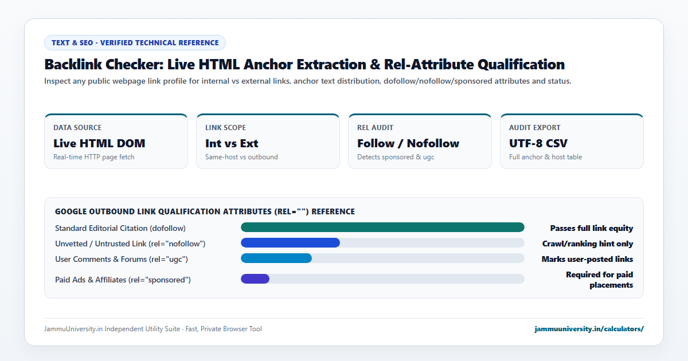This screenshot has height=361, width=688.
Task: Click the main title 'Backlink Checker: Live HTML Anchor Extraction'
Action: pyautogui.click(x=206, y=64)
